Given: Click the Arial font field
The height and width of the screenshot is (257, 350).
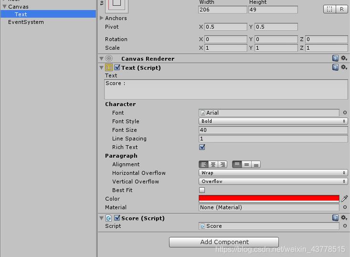Looking at the screenshot, I should (x=269, y=113).
